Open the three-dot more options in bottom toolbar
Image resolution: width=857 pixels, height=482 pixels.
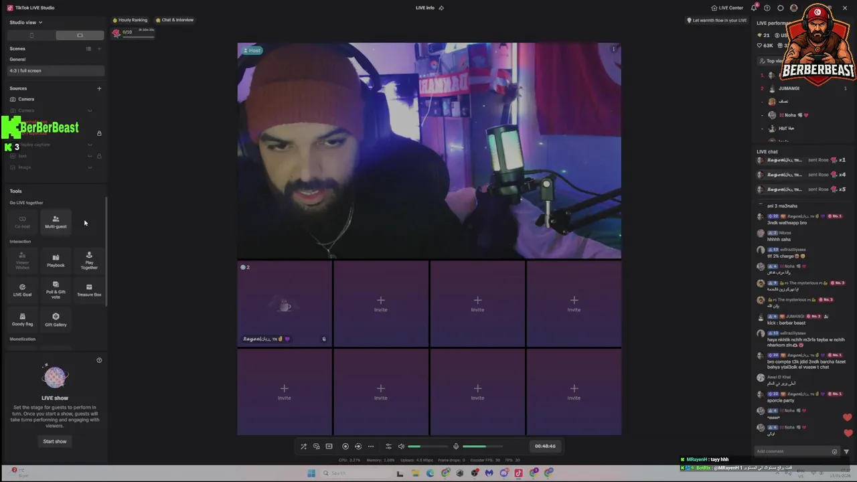coord(371,447)
